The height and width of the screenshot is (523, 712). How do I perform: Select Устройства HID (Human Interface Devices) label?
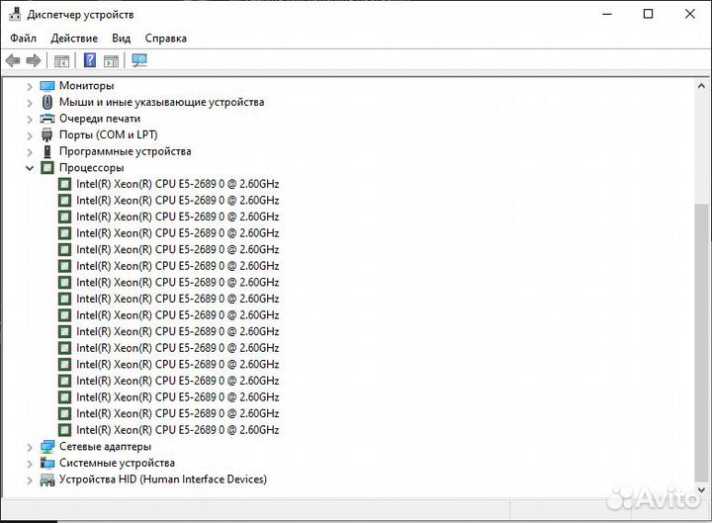(163, 479)
